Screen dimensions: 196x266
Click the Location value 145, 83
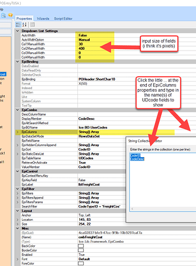[x=84, y=220]
